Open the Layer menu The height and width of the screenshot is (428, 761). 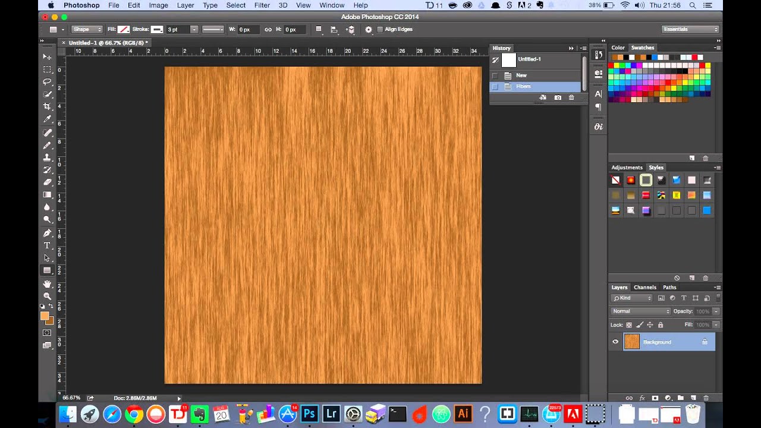[185, 5]
